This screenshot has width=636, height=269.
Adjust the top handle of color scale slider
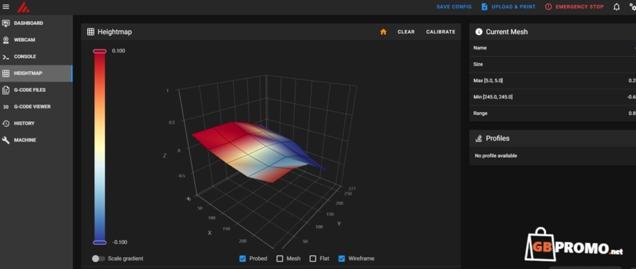point(99,52)
